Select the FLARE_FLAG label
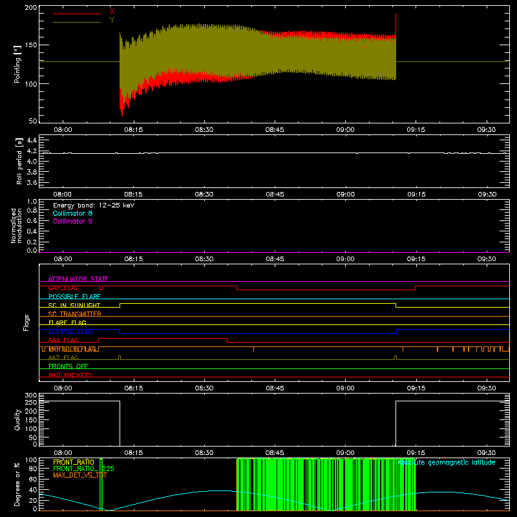Viewport: 517px width, 517px height. (67, 322)
